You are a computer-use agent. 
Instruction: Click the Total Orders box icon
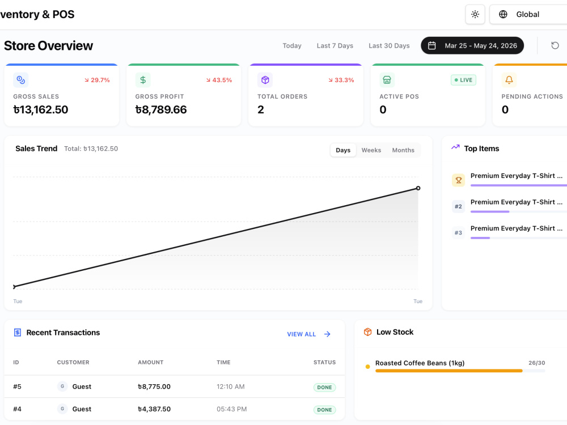click(x=265, y=80)
